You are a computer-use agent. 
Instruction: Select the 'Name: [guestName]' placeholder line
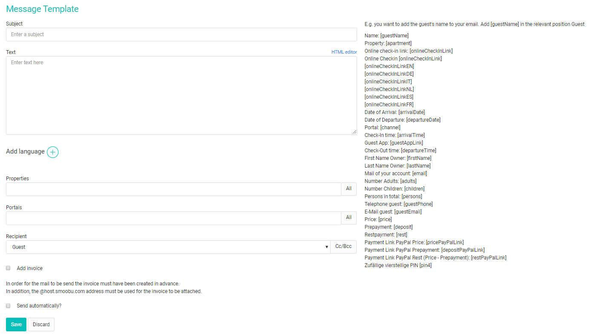pos(386,36)
